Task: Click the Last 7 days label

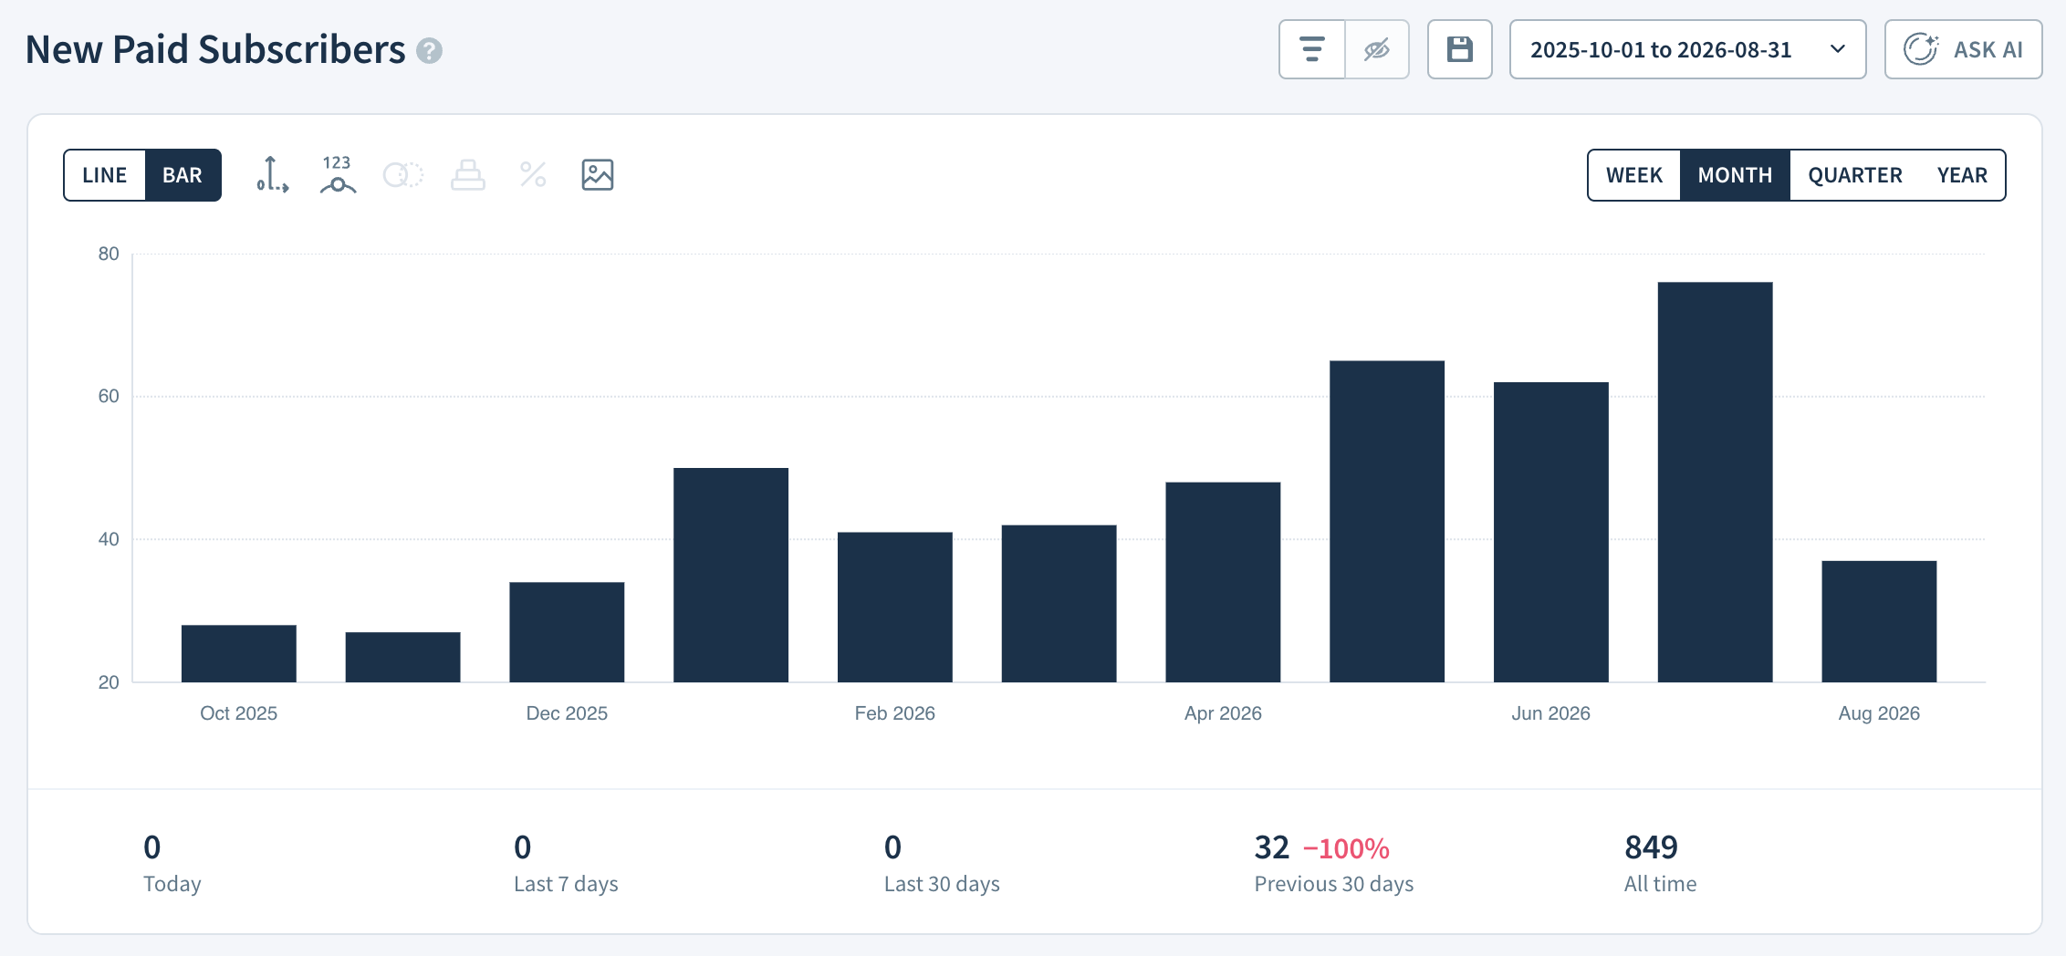Action: 566,884
